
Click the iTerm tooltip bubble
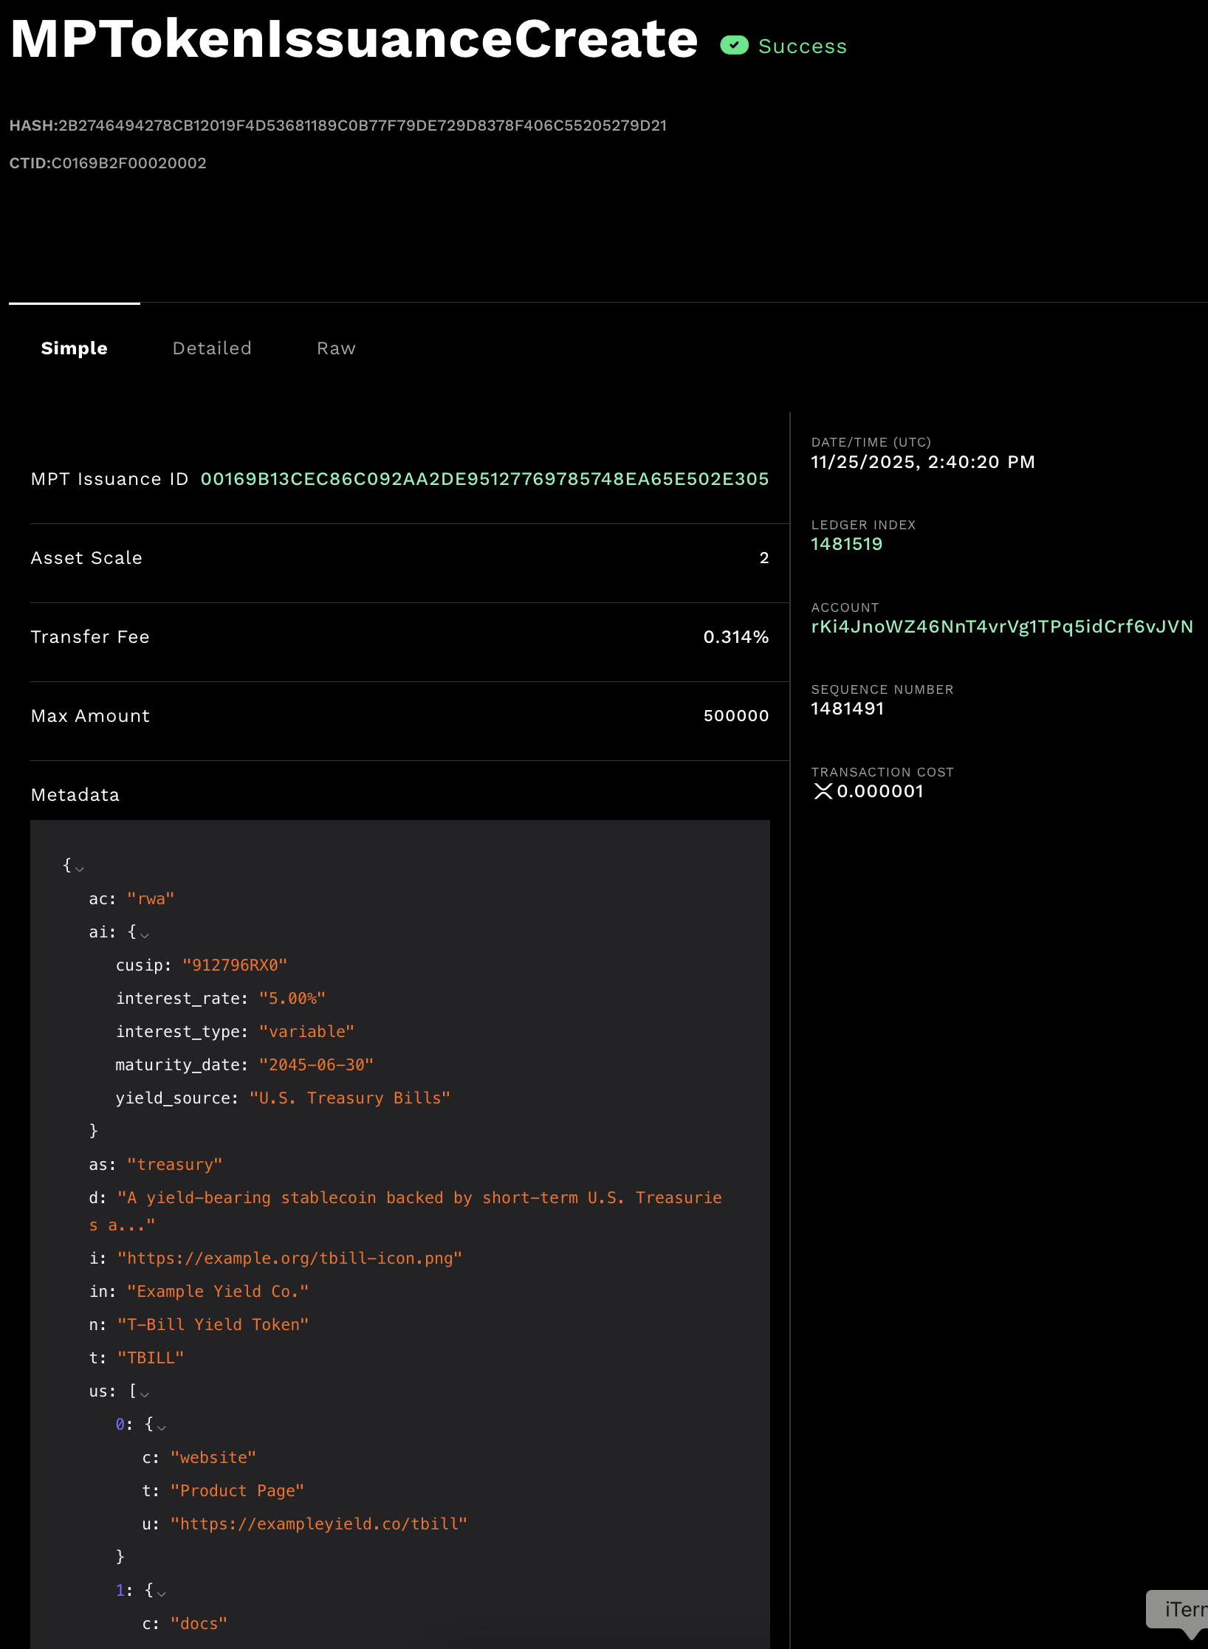1183,1609
